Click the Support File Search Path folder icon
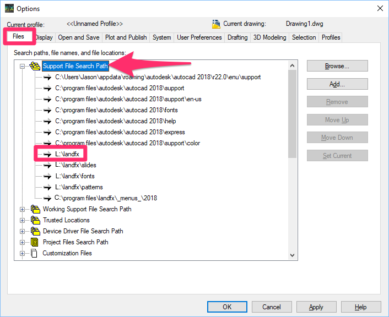The width and height of the screenshot is (389, 317). tap(35, 66)
